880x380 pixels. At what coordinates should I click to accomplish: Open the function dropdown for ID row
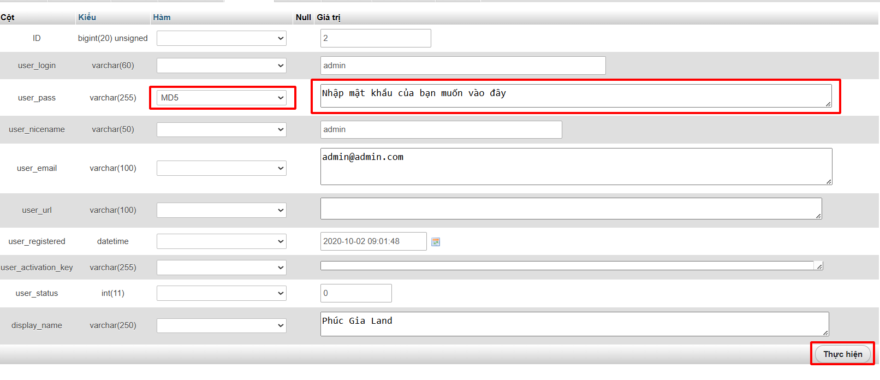221,38
